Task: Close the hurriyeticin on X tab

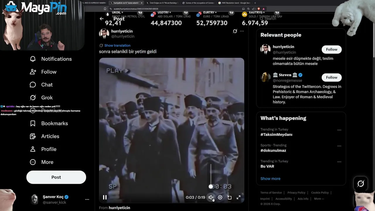Action: 142,3
